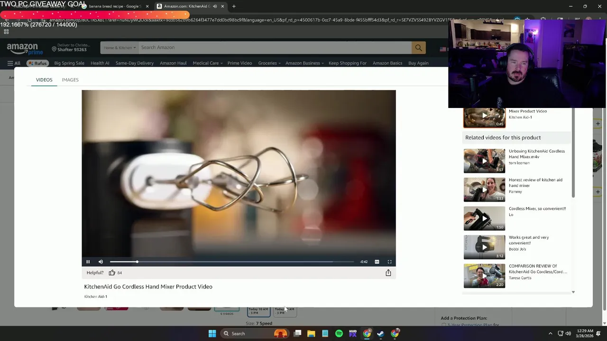
Task: Share the product video via share icon
Action: coord(388,272)
